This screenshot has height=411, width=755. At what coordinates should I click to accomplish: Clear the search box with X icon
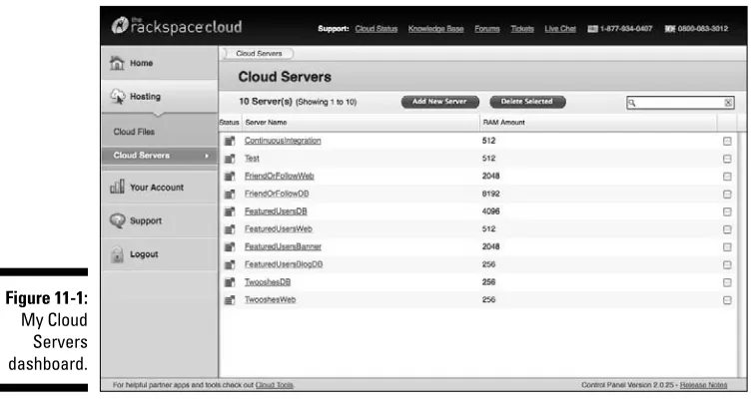(728, 103)
